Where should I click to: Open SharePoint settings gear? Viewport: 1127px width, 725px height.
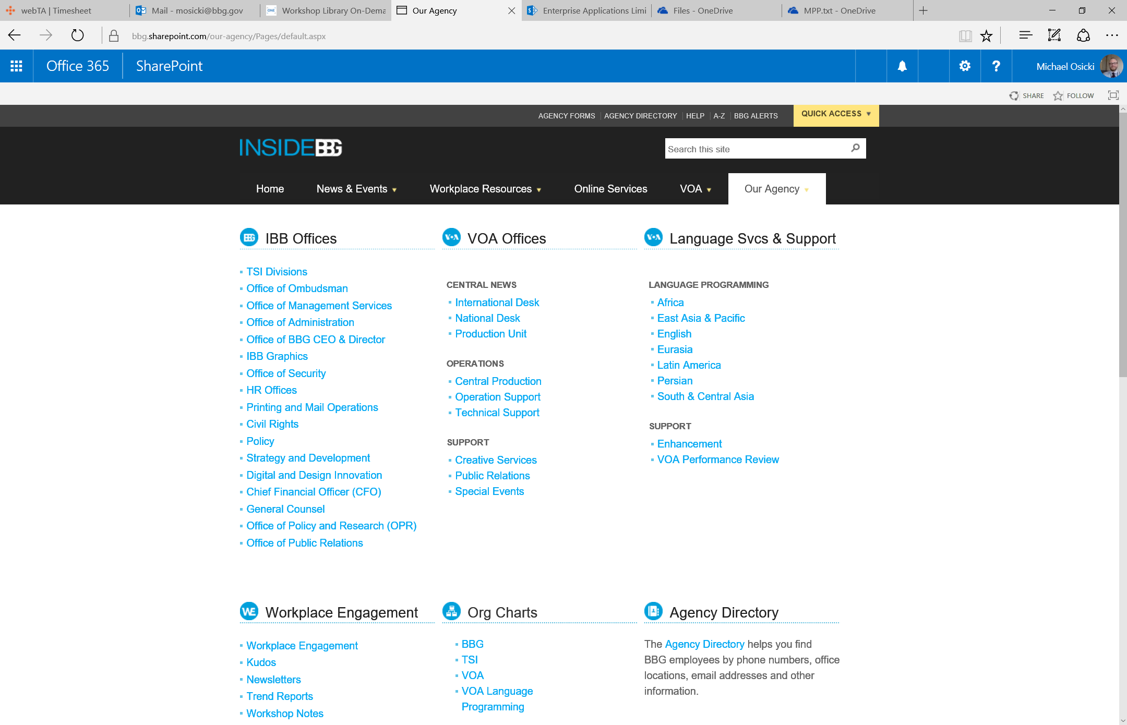coord(965,66)
